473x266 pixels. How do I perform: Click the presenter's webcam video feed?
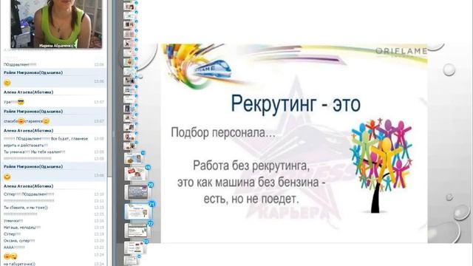tap(56, 24)
